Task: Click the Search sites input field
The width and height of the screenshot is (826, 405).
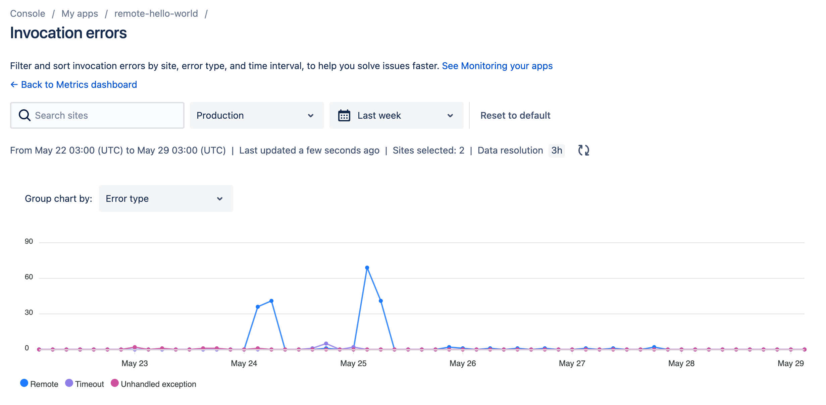Action: (x=107, y=115)
